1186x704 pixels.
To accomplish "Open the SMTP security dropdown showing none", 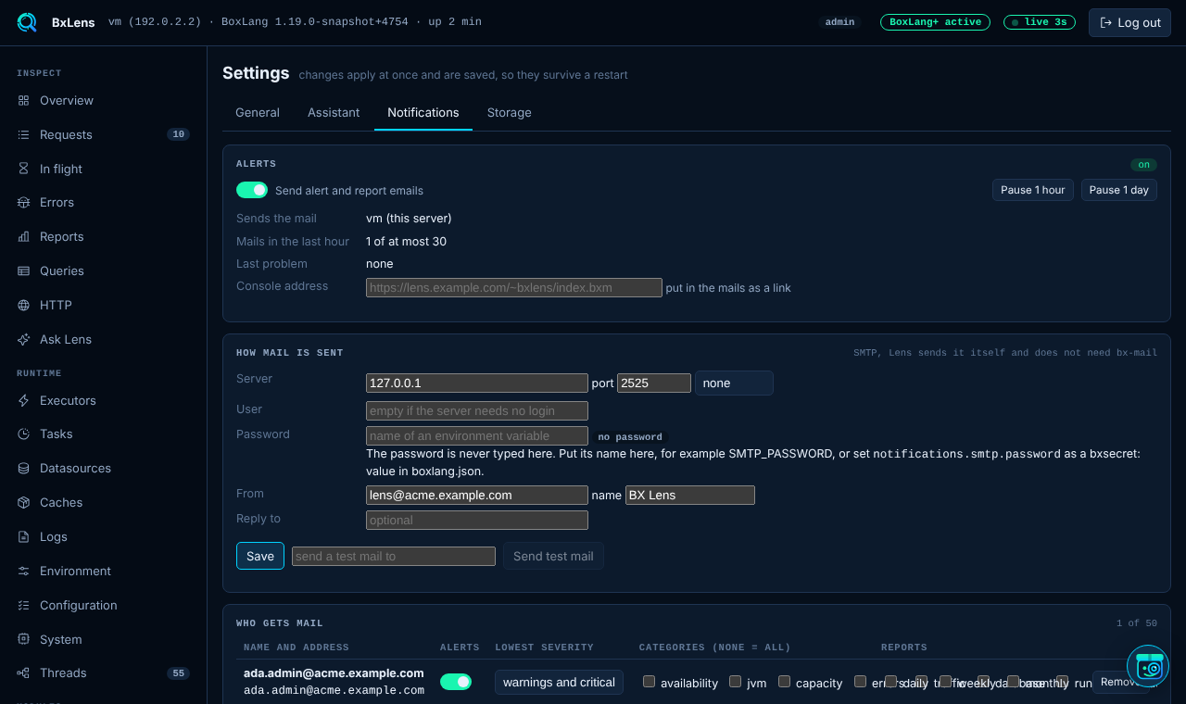I will pyautogui.click(x=734, y=383).
